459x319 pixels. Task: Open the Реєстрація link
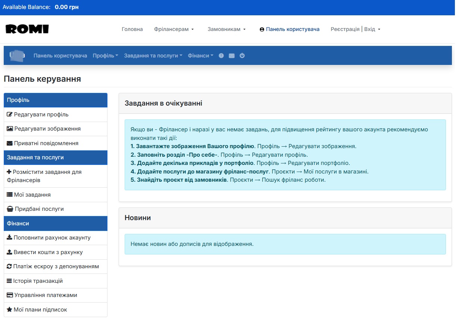click(x=344, y=29)
